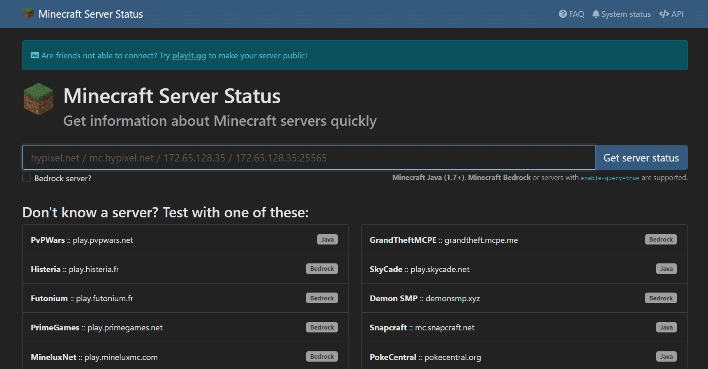
Task: Select PvPWars play.pvpwars.net server
Action: coord(185,240)
